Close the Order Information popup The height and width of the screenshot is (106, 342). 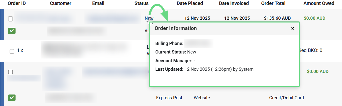(292, 28)
